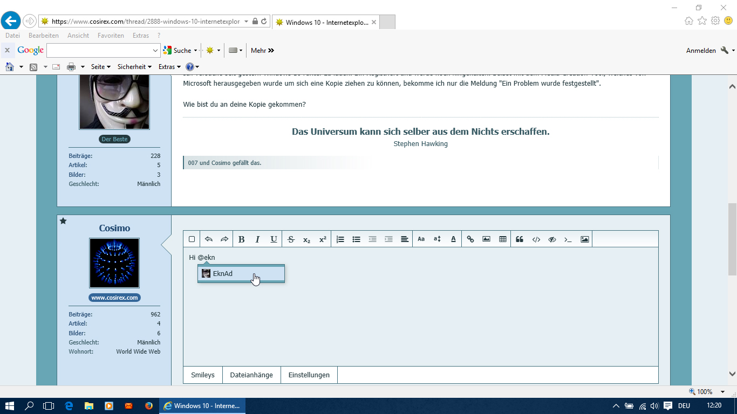737x414 pixels.
Task: Open the Datei menu
Action: (12, 36)
